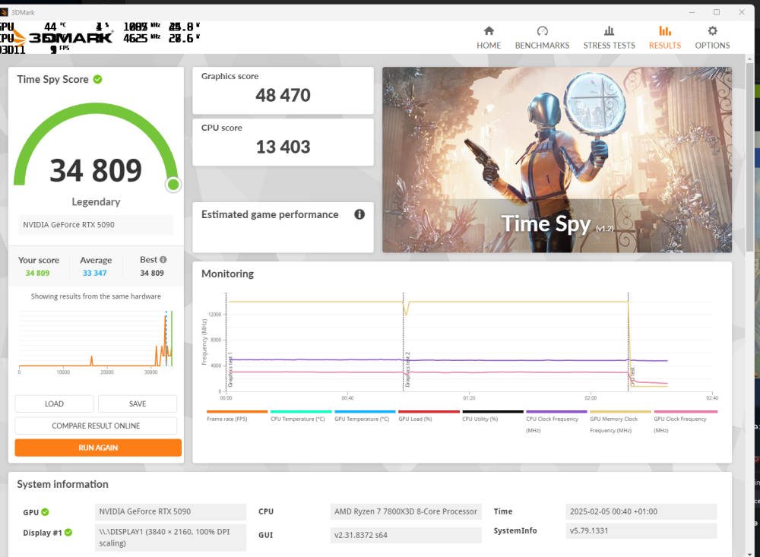Image resolution: width=760 pixels, height=557 pixels.
Task: Toggle CPU Clock Frequency legend swatch
Action: 556,412
